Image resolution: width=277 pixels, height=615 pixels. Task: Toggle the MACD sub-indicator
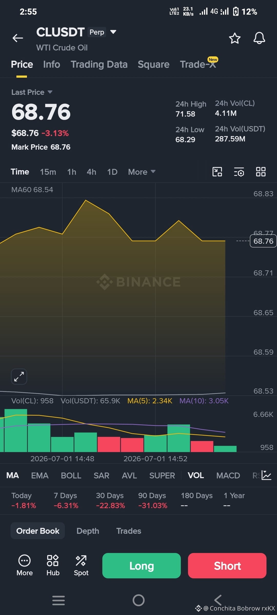click(228, 476)
